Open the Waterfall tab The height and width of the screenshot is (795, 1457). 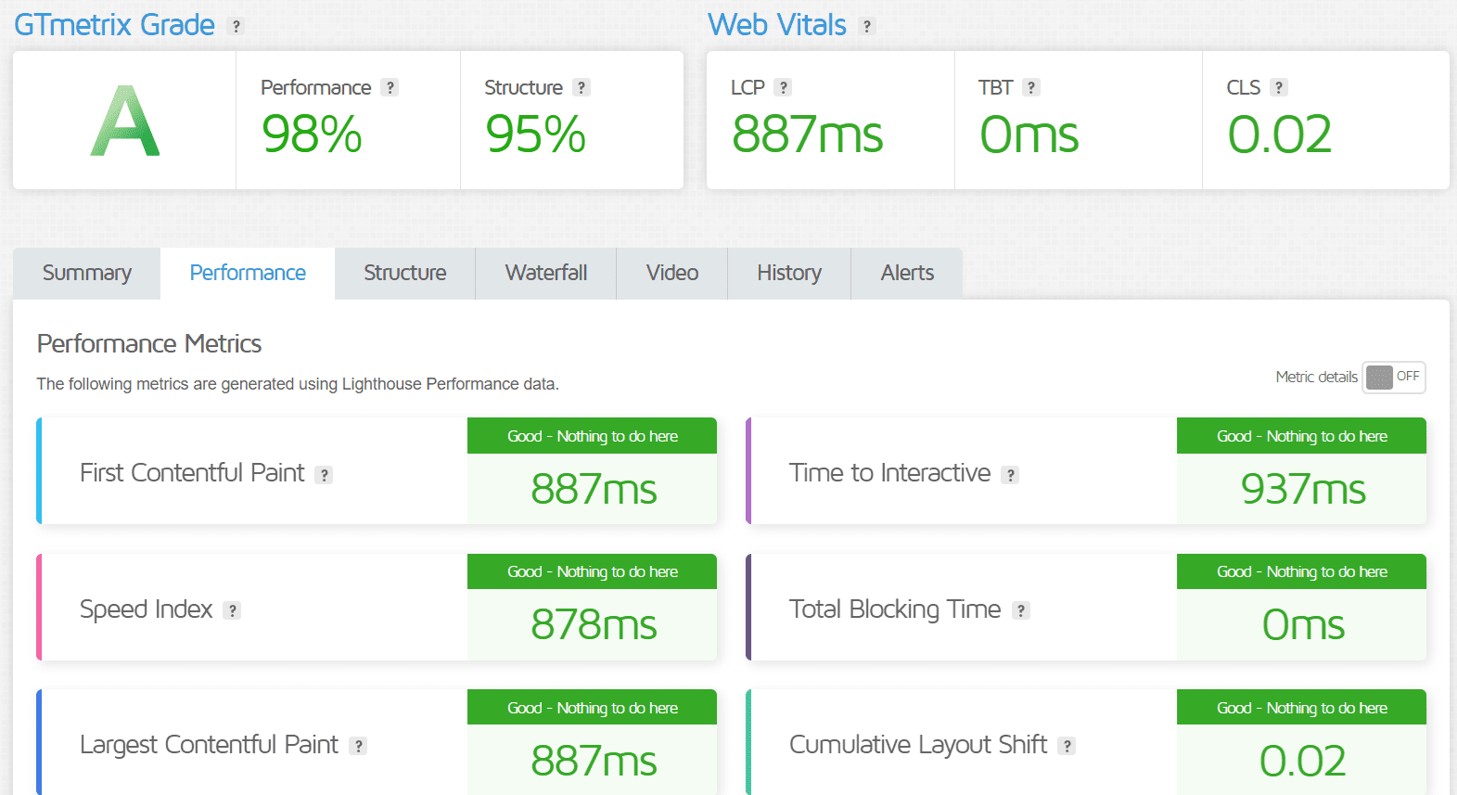pos(546,273)
